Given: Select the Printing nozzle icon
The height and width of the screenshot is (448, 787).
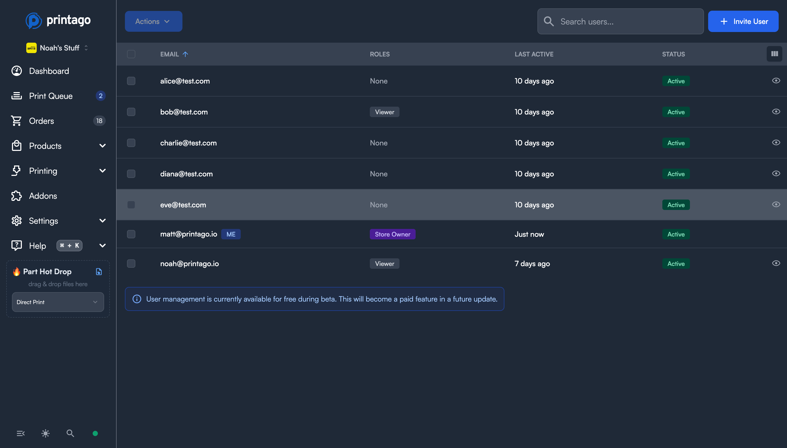Looking at the screenshot, I should click(17, 170).
